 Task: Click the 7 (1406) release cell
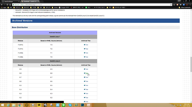tap(20, 57)
